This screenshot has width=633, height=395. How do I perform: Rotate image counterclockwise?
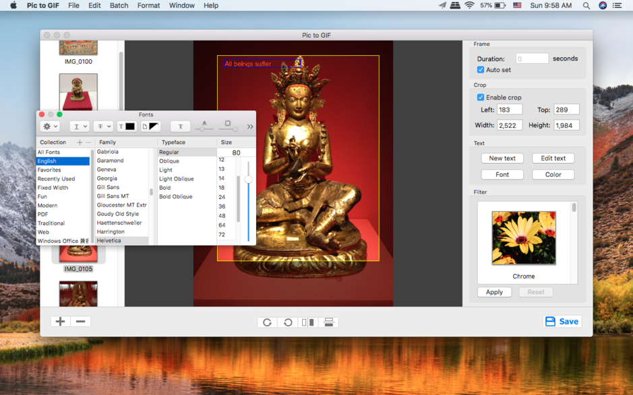(288, 322)
